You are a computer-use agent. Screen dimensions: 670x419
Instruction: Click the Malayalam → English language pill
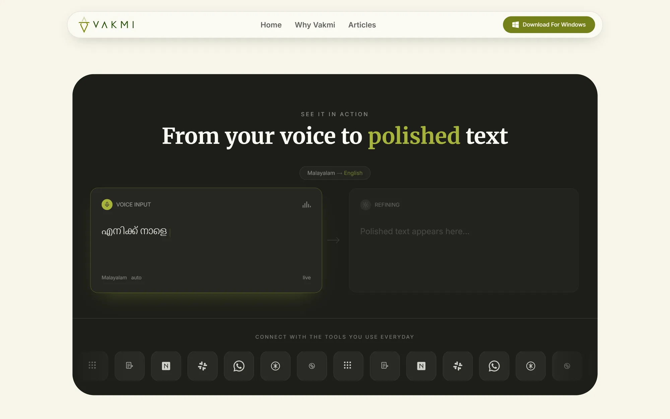(x=335, y=173)
